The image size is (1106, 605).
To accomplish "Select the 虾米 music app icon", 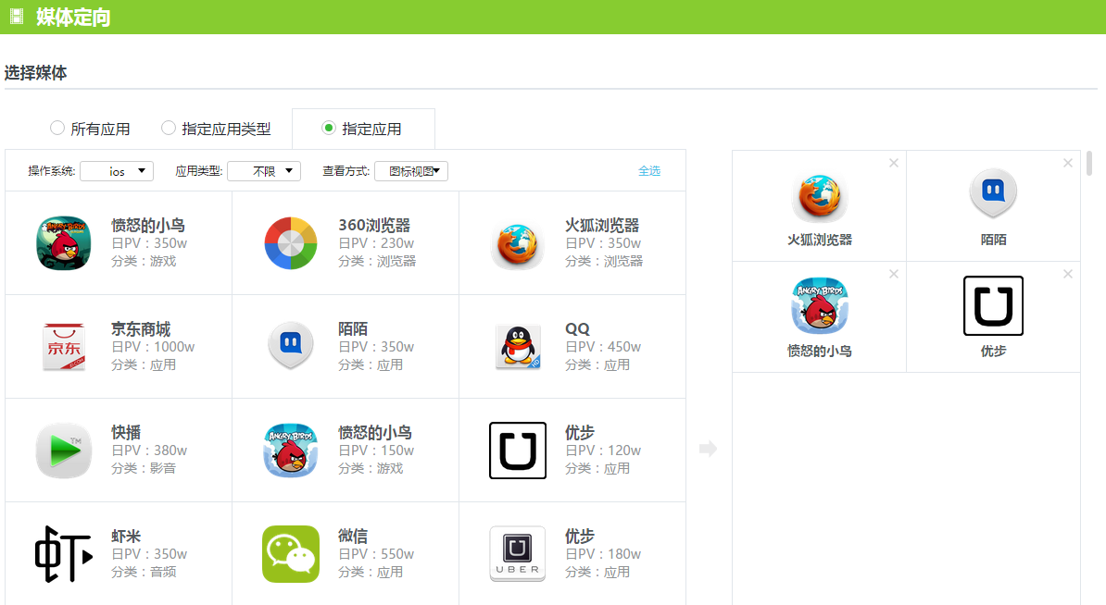I will 64,553.
